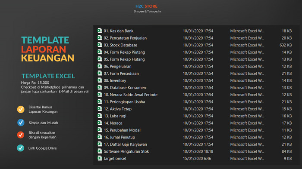Click Excel icon beside 15. Perubahan Modal
302x169 pixels.
tap(100, 130)
